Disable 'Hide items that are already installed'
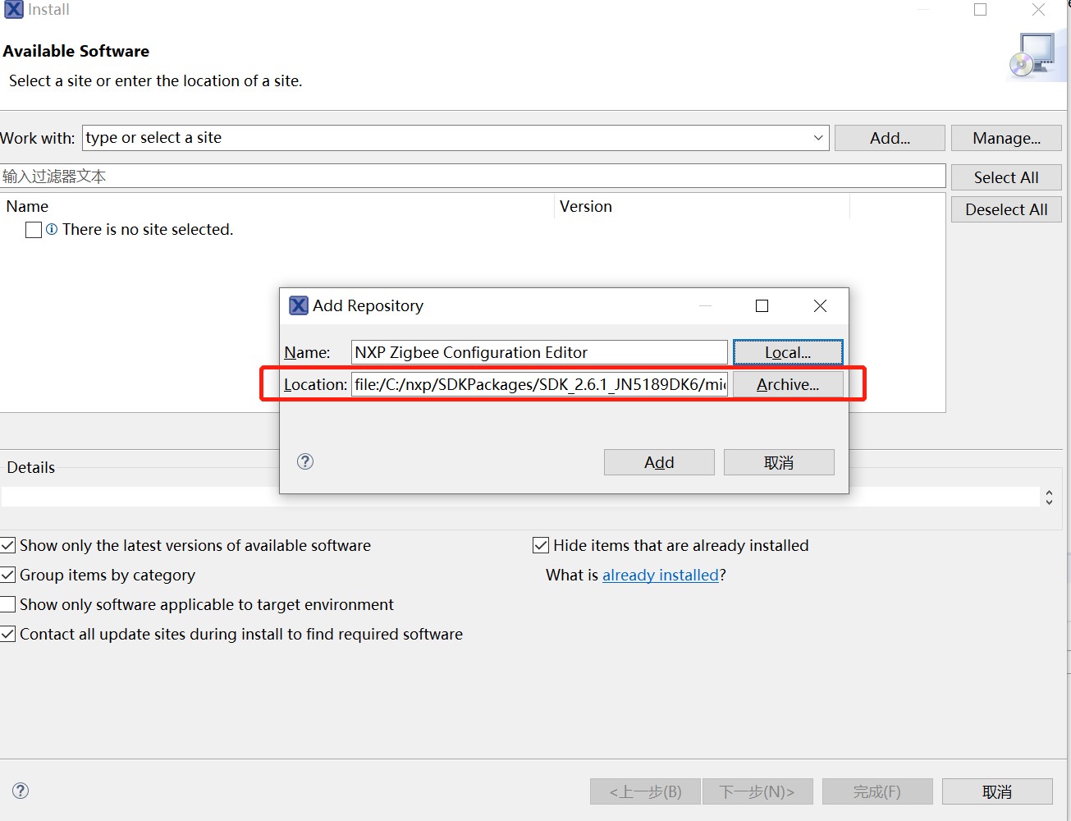The width and height of the screenshot is (1071, 821). point(541,546)
